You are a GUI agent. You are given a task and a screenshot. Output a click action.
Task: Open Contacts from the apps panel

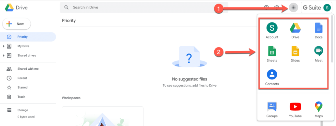272,77
